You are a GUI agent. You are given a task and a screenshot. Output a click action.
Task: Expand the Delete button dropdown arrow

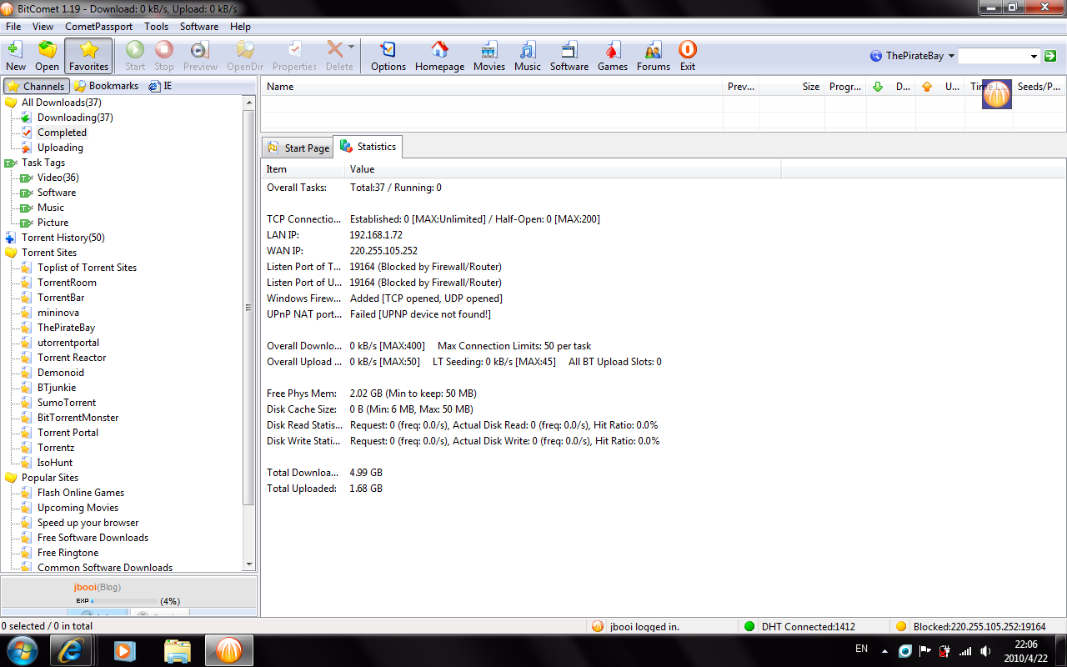(352, 48)
